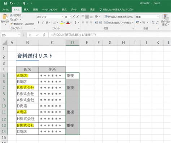Open merge cells dropdown arrow
The height and width of the screenshot is (143, 171).
pyautogui.click(x=133, y=22)
